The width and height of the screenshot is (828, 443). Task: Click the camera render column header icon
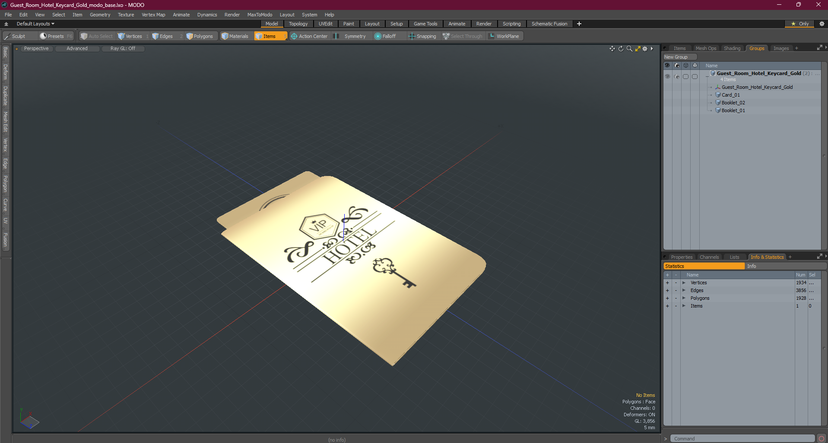(x=677, y=66)
